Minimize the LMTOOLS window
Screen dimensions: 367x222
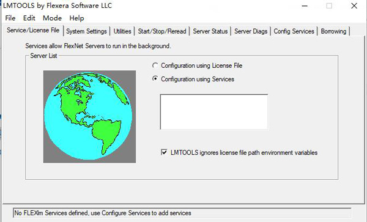[x=305, y=6]
